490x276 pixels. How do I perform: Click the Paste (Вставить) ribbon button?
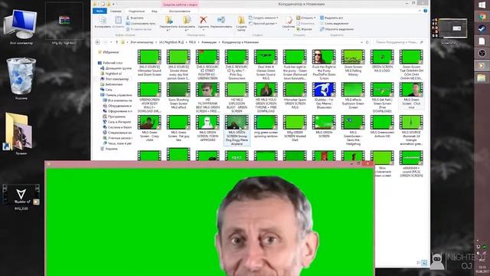(x=118, y=22)
